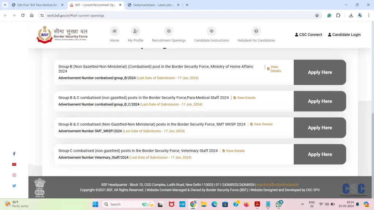This screenshot has width=374, height=210.
Task: Open the browser Downloads icon
Action: coord(351,15)
